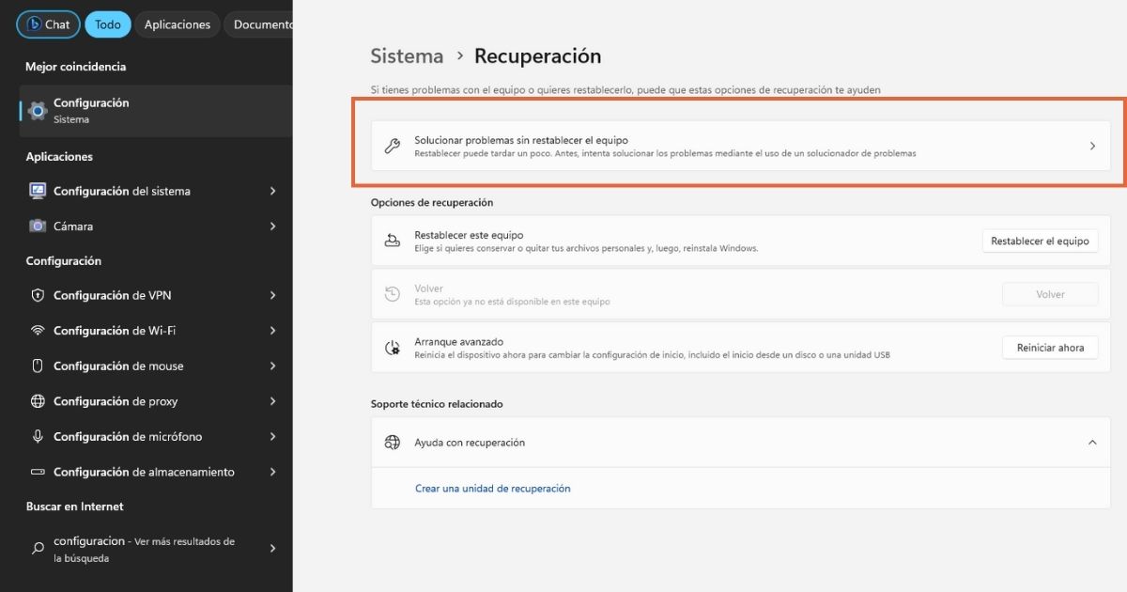
Task: Click the Arranque avanzado power icon
Action: pos(393,348)
